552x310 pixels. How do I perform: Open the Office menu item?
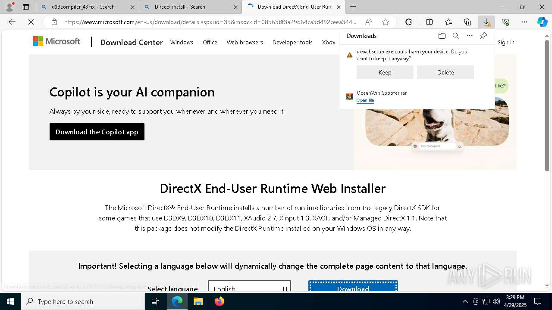(x=210, y=42)
